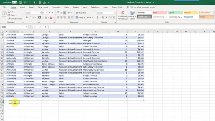Click the Align Left icon
Image resolution: width=215 pixels, height=121 pixels.
tap(58, 17)
